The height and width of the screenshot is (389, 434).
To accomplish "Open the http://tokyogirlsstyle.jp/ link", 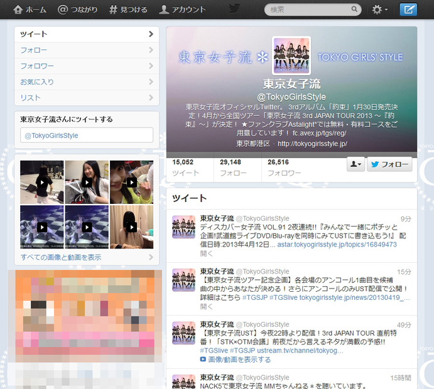I will point(312,144).
